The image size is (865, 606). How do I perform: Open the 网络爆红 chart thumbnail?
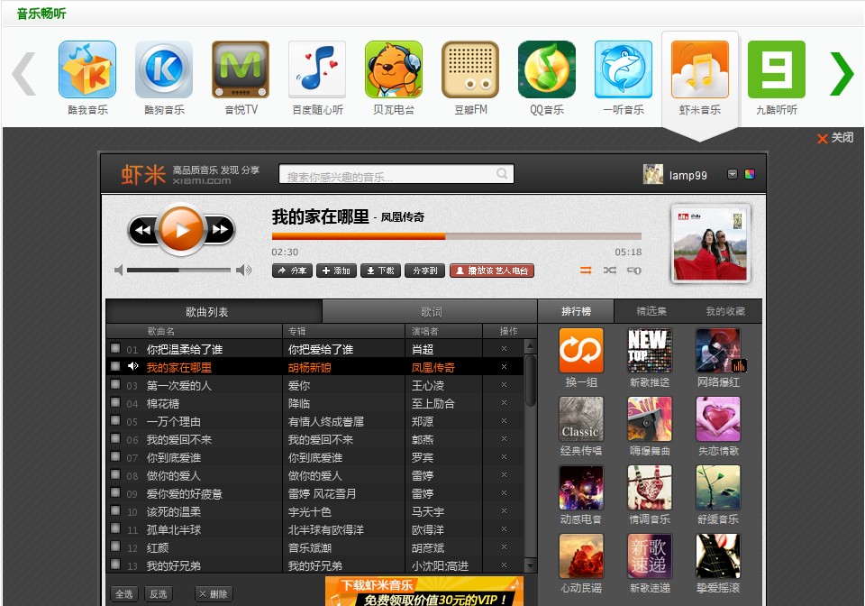tap(718, 351)
